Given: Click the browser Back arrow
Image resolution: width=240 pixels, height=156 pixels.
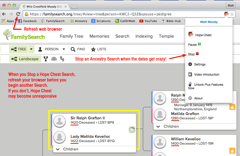Looking at the screenshot, I should 4,14.
